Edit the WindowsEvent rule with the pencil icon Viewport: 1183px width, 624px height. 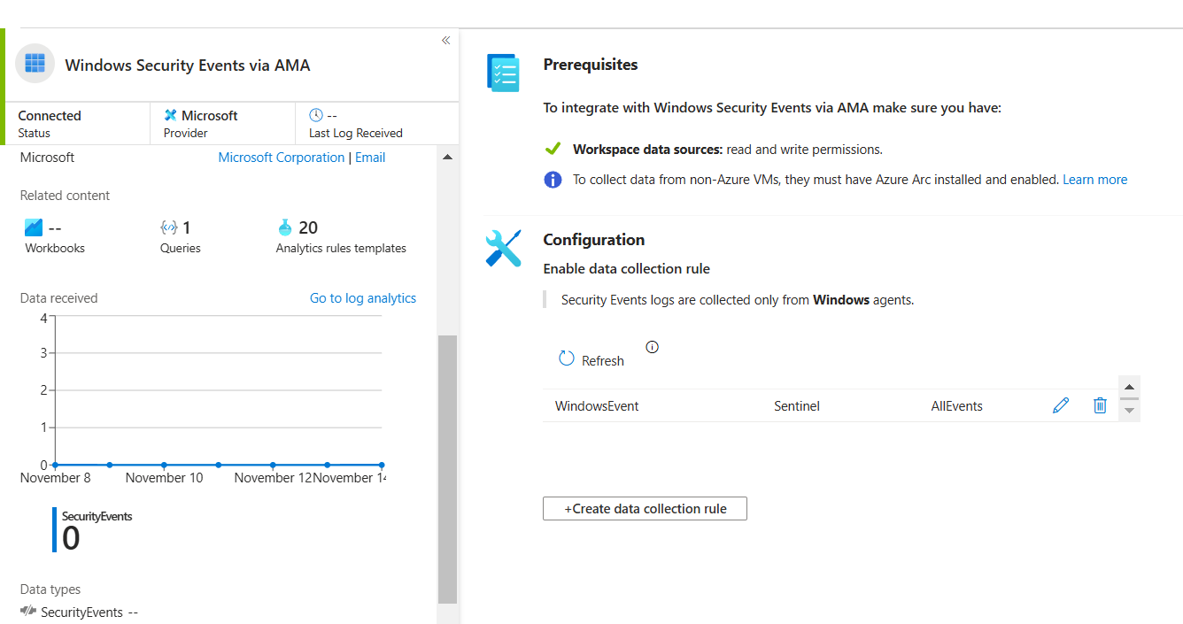1061,404
